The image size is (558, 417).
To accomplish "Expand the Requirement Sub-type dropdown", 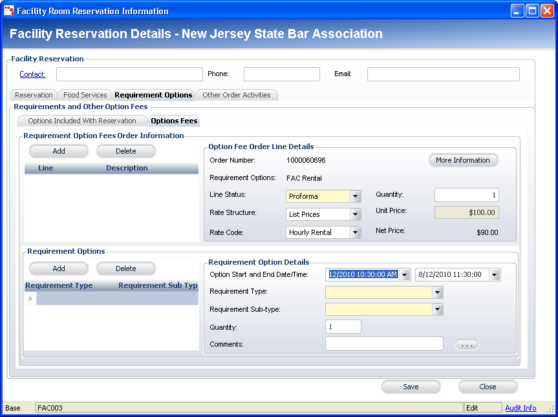I will pyautogui.click(x=437, y=309).
